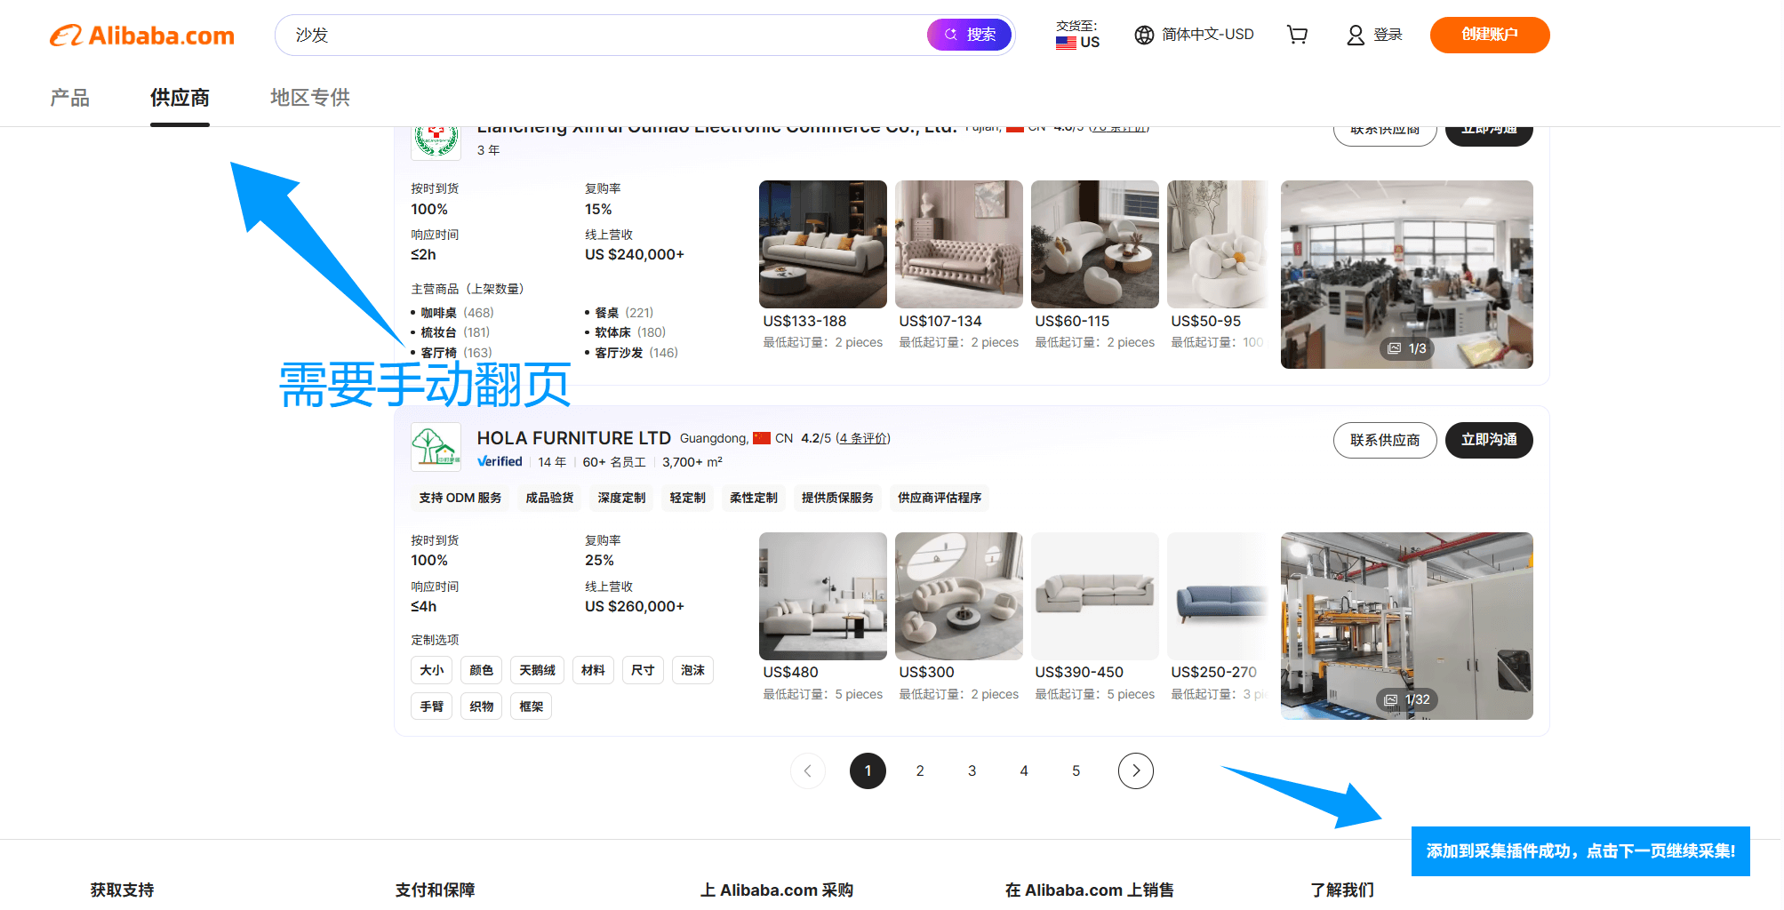
Task: Click the blue 添加到采集插件成功 notification
Action: pos(1580,851)
